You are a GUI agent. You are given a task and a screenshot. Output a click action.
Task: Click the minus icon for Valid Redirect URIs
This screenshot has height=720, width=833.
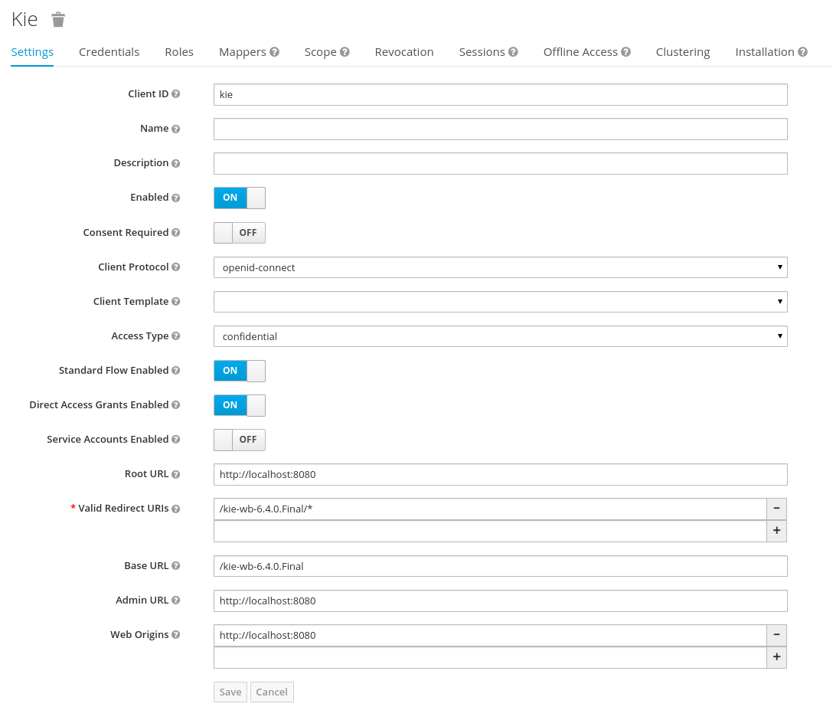[776, 509]
